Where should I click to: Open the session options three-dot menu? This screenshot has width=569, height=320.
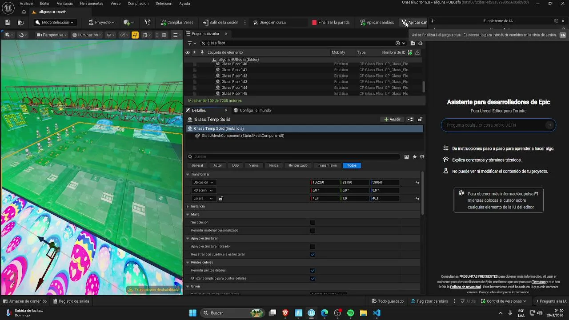245,22
